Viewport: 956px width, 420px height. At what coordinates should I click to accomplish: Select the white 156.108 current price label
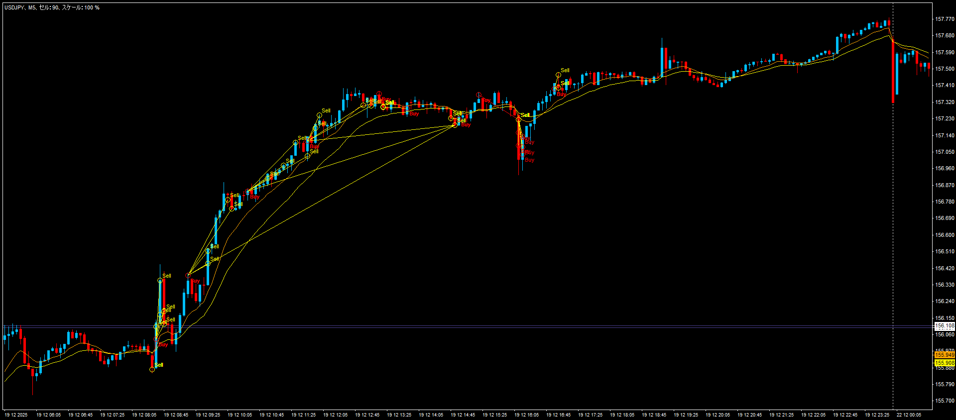click(944, 326)
